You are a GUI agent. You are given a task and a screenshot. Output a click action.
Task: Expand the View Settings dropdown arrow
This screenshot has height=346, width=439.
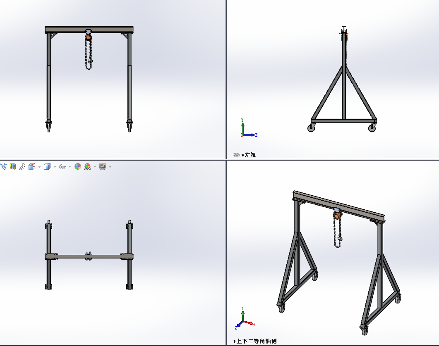[110, 167]
